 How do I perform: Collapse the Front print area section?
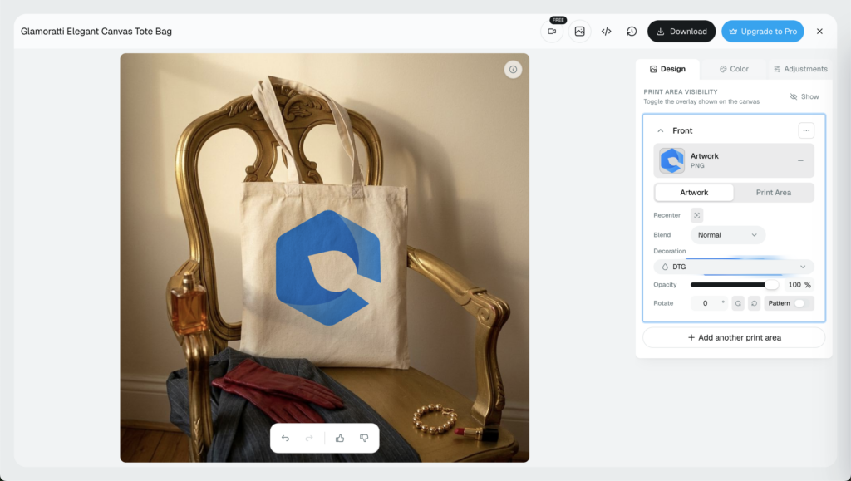(661, 130)
